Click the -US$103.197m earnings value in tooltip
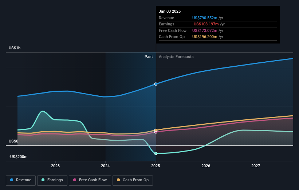The height and width of the screenshot is (190, 299). tap(205, 24)
